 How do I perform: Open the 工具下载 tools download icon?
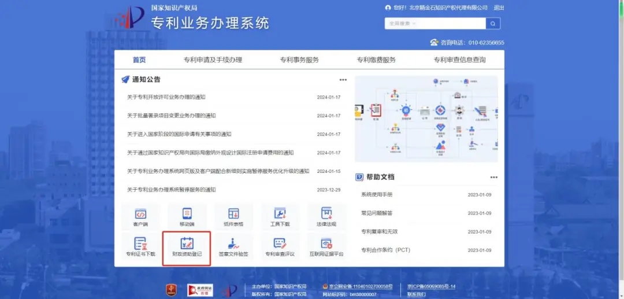click(x=280, y=217)
